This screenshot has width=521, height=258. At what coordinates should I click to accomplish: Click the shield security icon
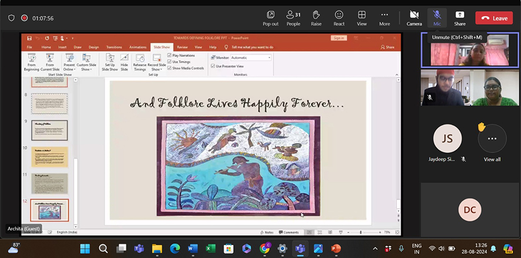pyautogui.click(x=11, y=18)
